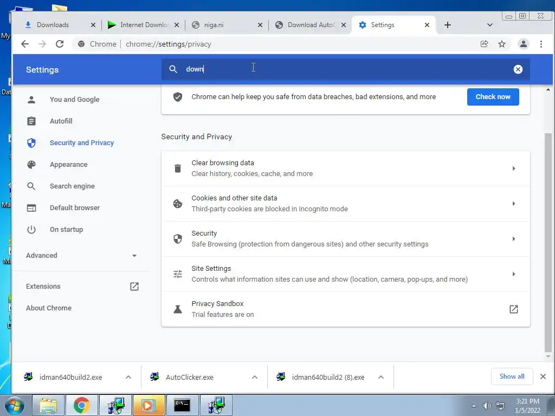Select Appearance in the sidebar

coord(68,165)
